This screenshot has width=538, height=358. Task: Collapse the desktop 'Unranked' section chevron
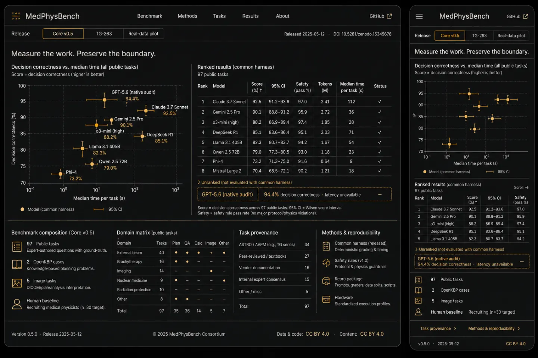(x=199, y=182)
